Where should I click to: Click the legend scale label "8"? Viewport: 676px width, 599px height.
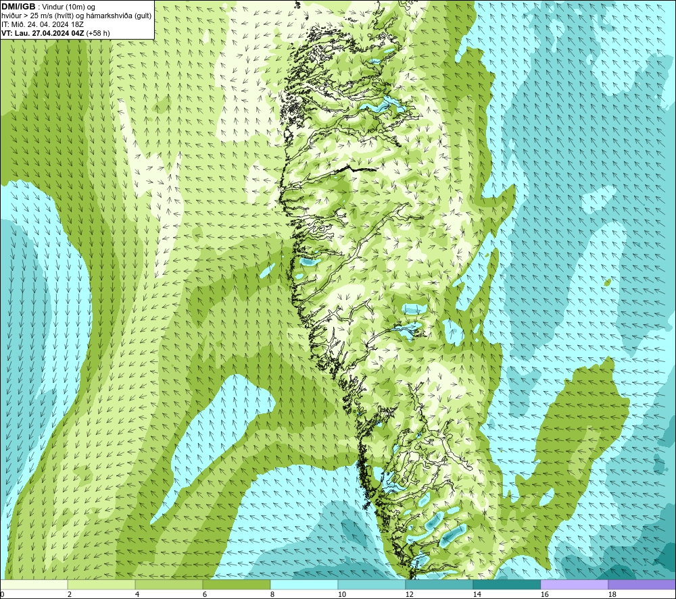[x=272, y=594]
